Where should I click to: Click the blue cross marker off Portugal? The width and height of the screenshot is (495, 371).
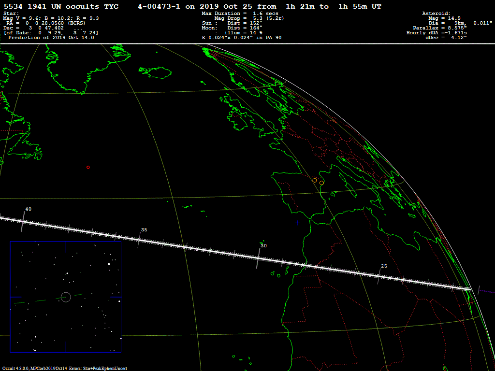click(297, 223)
